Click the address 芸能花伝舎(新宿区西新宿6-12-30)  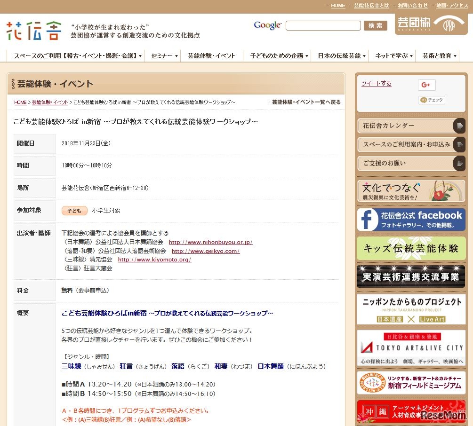pos(105,188)
